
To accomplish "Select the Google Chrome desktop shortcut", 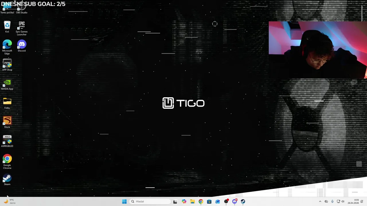I will click(7, 162).
